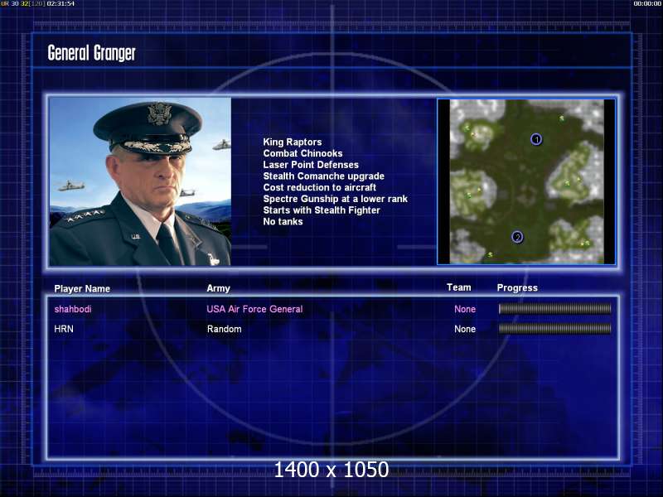Click HRN loading progress bar

(x=554, y=328)
